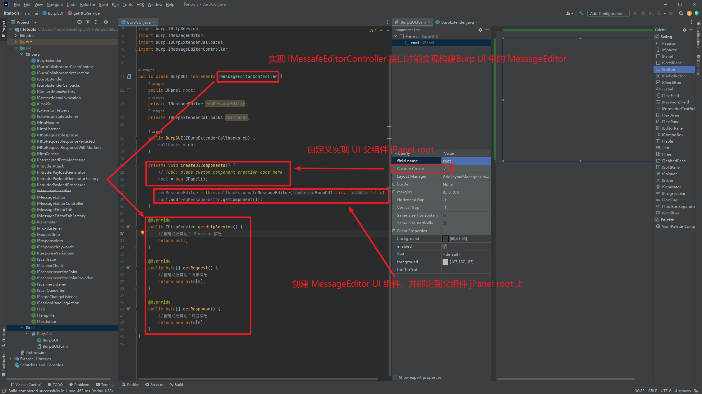Expand External Libraries node
The image size is (702, 394).
(x=11, y=359)
